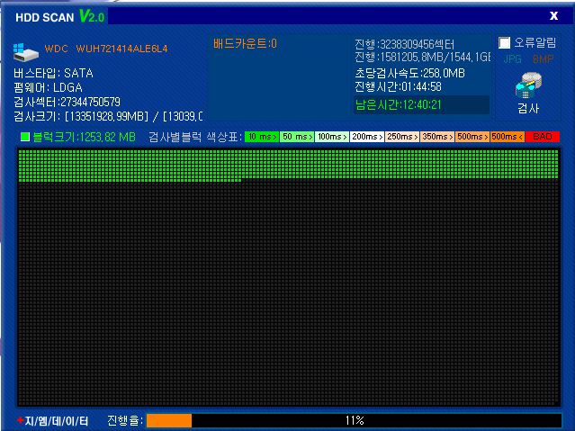Click the green scanned blocks in the grid

coord(288,164)
